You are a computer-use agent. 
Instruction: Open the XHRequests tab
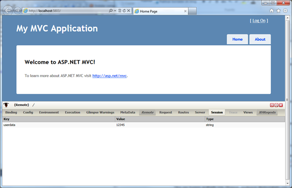[x=267, y=112]
